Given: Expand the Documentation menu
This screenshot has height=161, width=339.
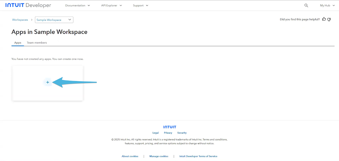Looking at the screenshot, I should [78, 5].
